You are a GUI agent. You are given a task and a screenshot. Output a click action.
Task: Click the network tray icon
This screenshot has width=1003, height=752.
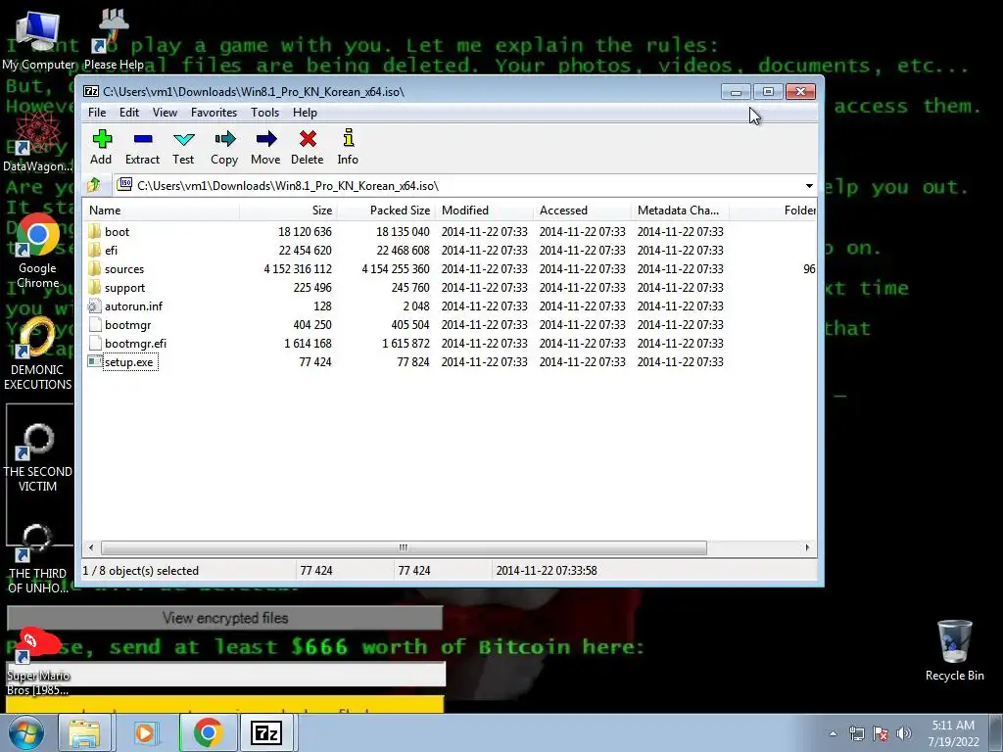856,733
